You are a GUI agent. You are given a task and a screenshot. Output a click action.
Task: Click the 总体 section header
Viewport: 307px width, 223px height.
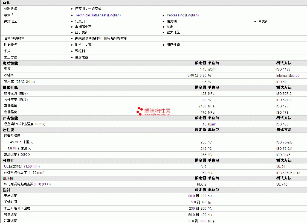(x=7, y=3)
